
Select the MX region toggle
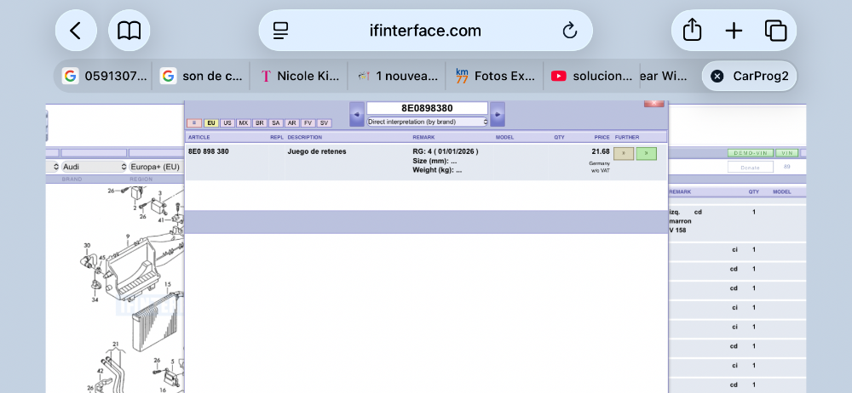pyautogui.click(x=244, y=123)
